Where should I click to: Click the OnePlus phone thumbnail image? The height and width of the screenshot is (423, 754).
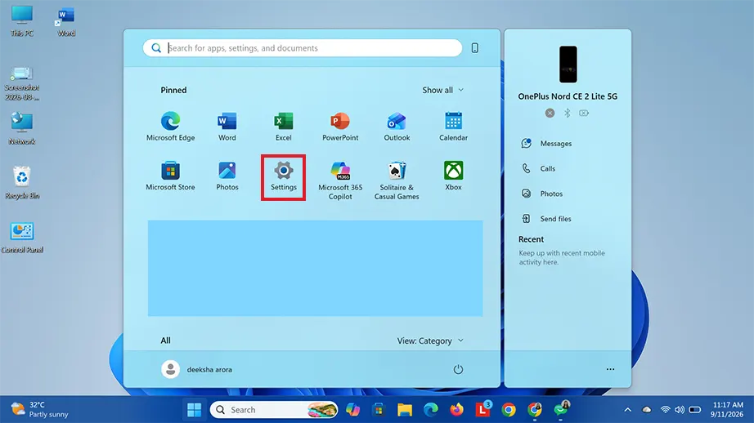[568, 65]
